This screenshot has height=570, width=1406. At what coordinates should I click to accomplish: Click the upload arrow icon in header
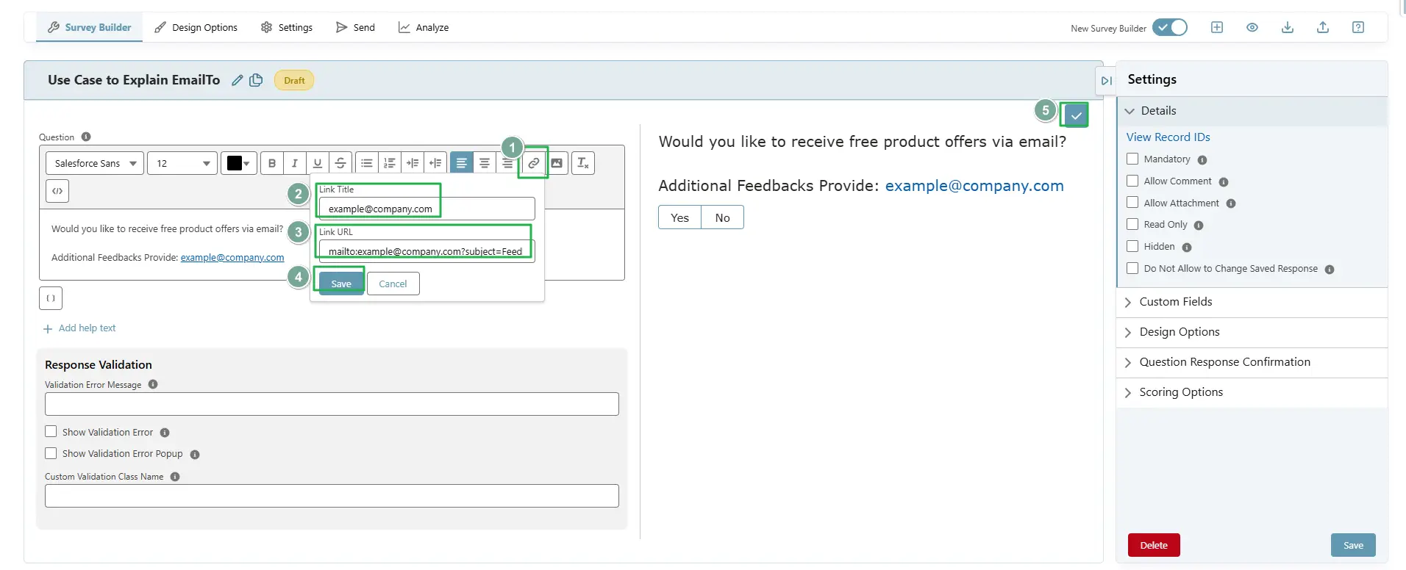[x=1323, y=27]
